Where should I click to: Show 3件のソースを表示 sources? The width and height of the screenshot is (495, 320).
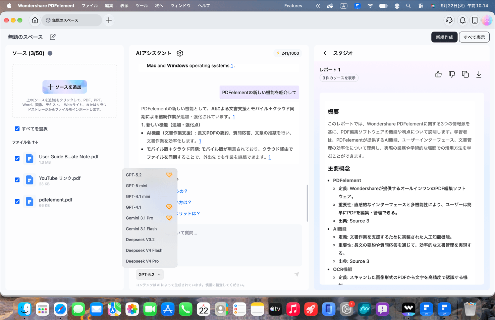(339, 78)
